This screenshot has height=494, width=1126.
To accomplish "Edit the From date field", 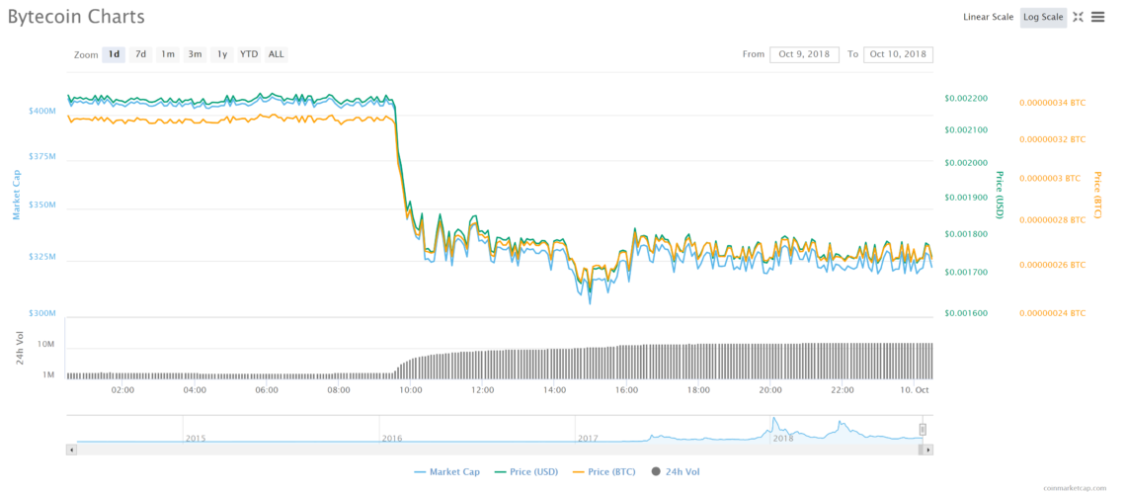I will [x=804, y=54].
